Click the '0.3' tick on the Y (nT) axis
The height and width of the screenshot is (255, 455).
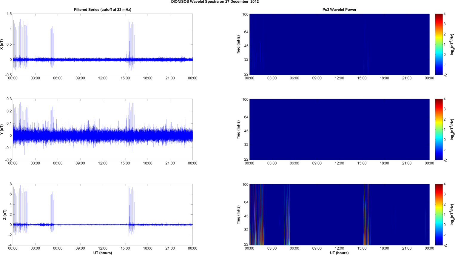pos(9,99)
